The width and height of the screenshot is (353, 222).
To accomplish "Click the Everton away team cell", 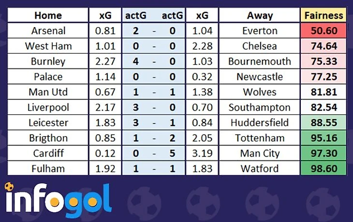I will (x=260, y=31).
